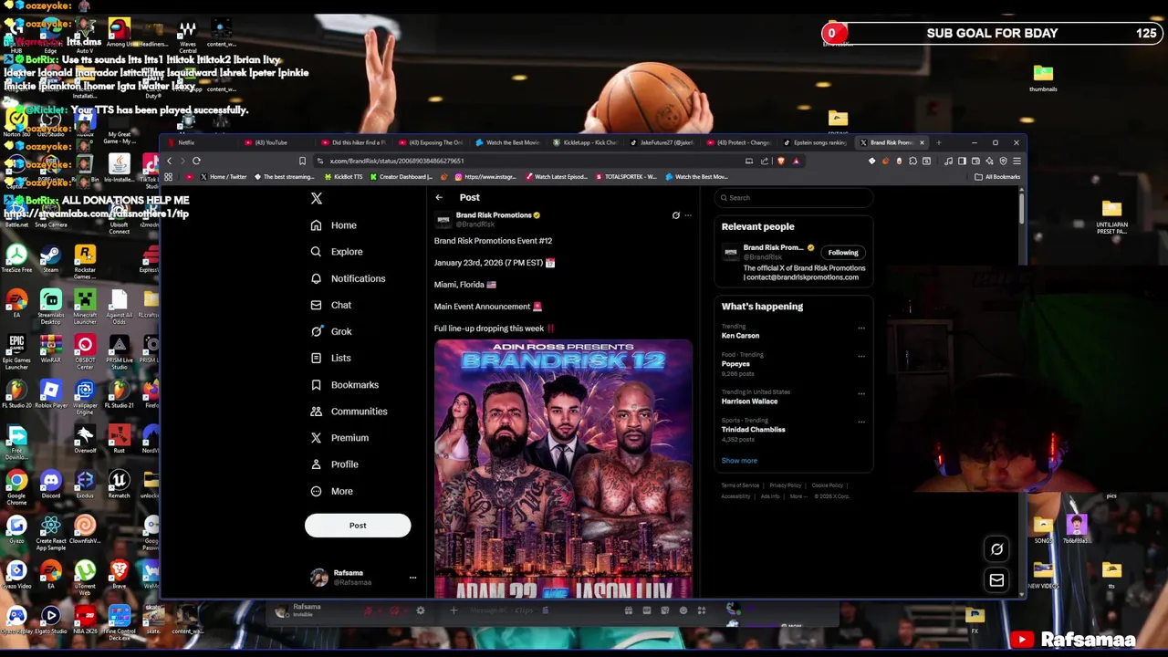
Task: Click the Post button in sidebar
Action: click(358, 526)
